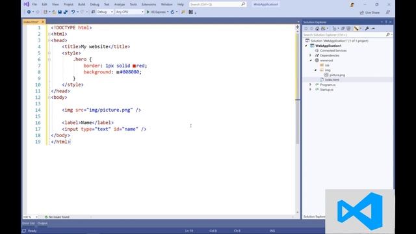Open the Error List tab at the bottom
The image size is (416, 234).
(29, 223)
